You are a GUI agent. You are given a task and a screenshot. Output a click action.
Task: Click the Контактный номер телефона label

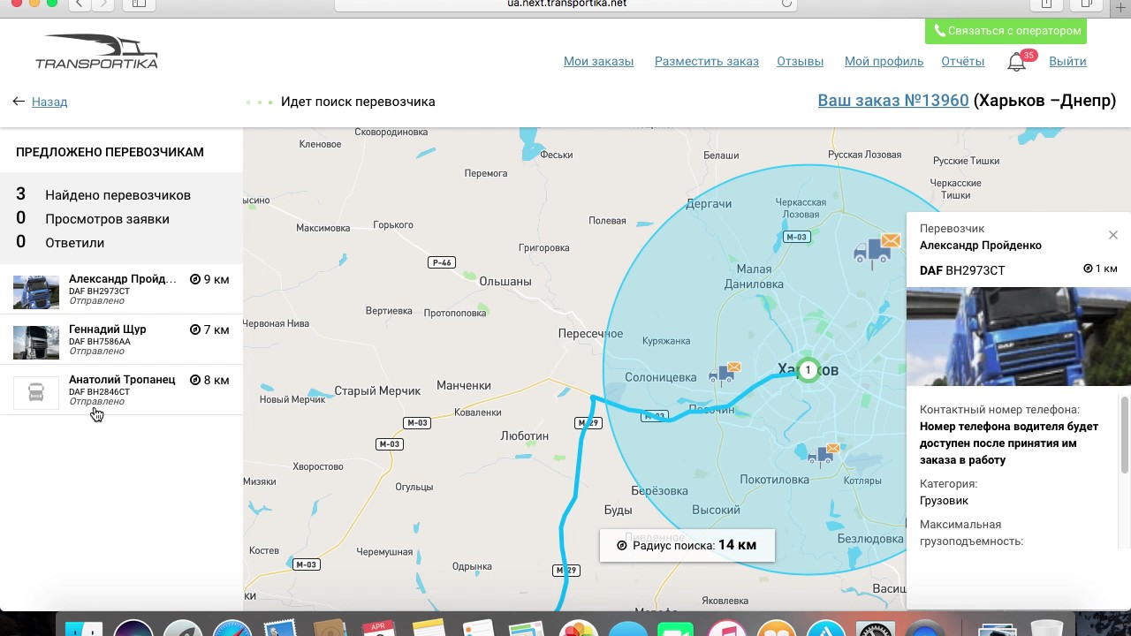999,410
